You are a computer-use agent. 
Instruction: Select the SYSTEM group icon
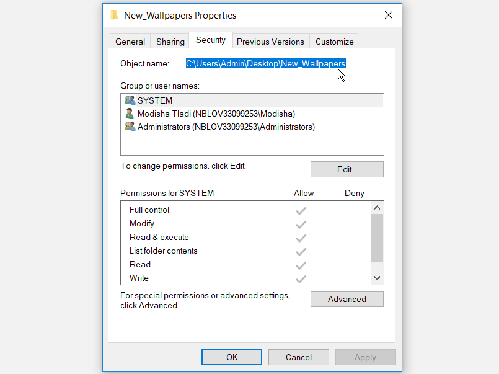(x=130, y=100)
